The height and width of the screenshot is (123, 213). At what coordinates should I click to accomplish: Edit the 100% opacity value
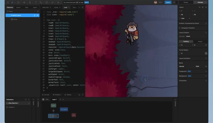(197, 66)
